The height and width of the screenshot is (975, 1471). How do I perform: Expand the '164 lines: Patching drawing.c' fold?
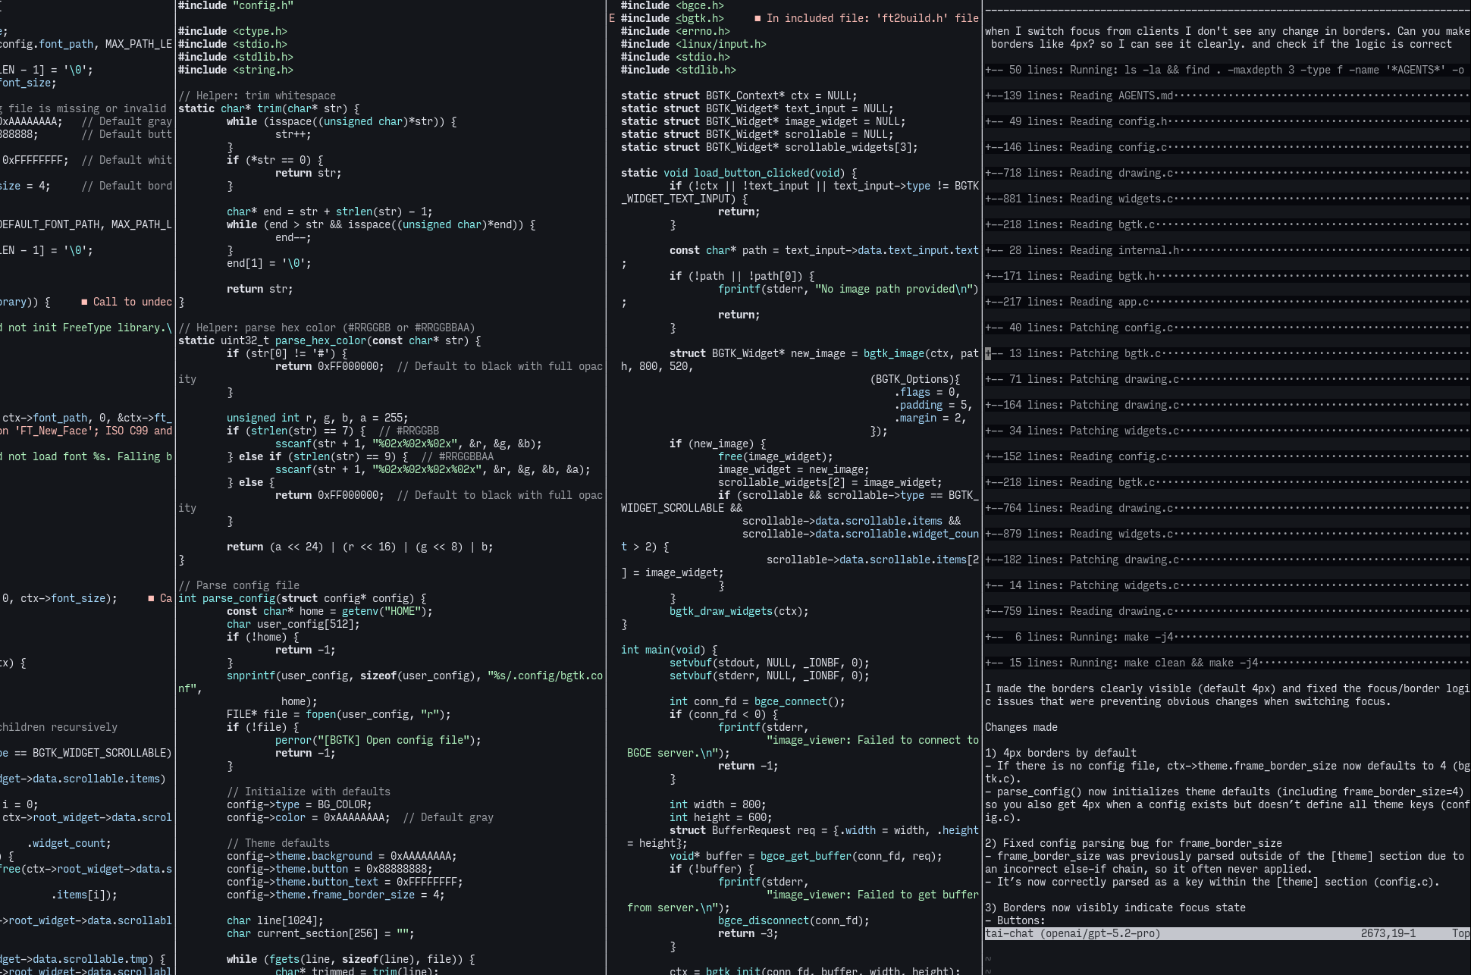[1227, 405]
